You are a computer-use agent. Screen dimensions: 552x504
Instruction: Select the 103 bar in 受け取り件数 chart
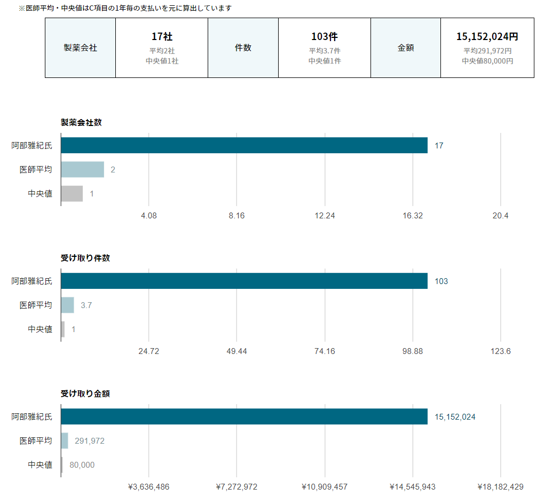(x=245, y=281)
